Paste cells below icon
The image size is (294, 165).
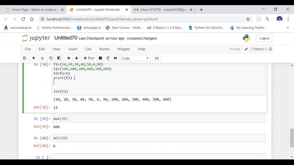(59, 58)
